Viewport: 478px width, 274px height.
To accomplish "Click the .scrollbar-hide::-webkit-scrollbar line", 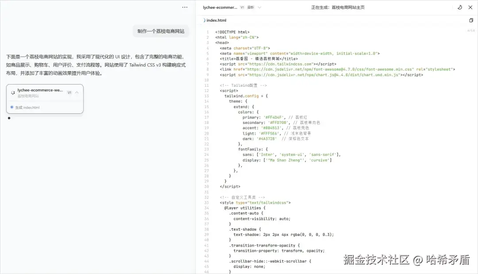I will click(x=270, y=261).
